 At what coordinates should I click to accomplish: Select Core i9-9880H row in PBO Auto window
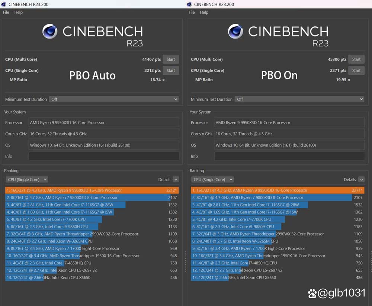[92, 227]
